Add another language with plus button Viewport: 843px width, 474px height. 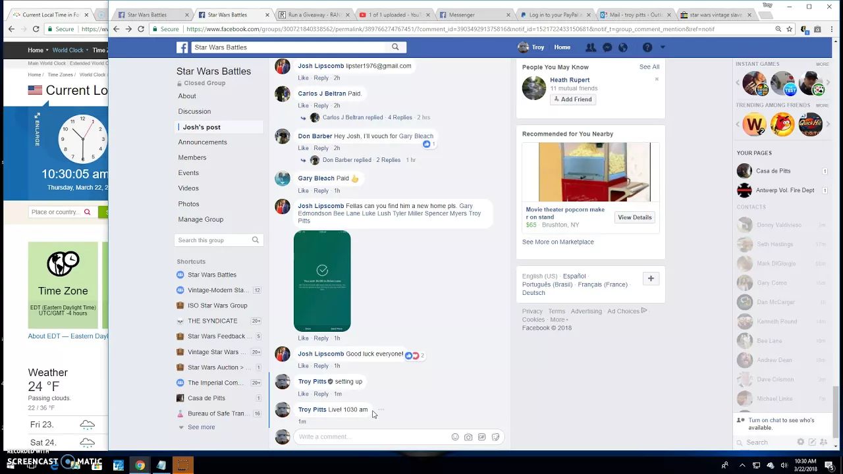pos(651,278)
